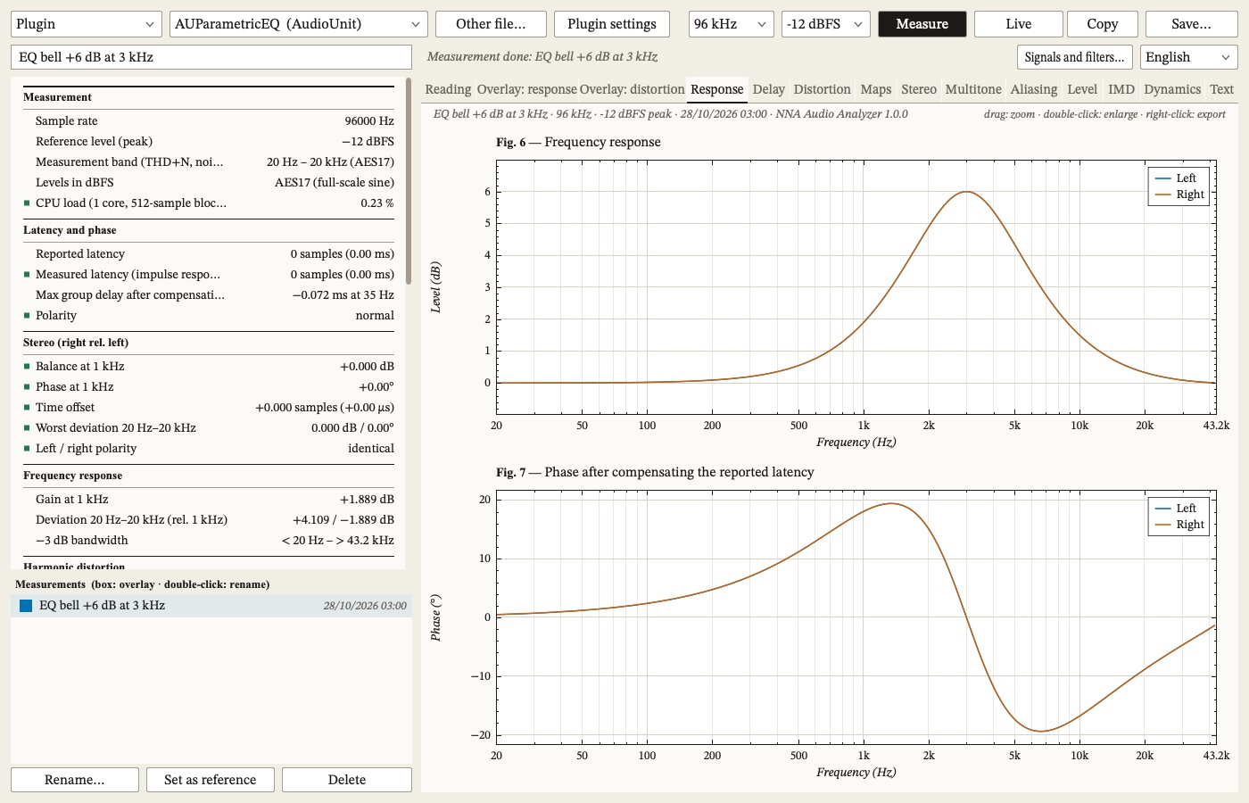Click the 'Reference level (peak)' row
The image size is (1249, 803).
click(x=209, y=142)
